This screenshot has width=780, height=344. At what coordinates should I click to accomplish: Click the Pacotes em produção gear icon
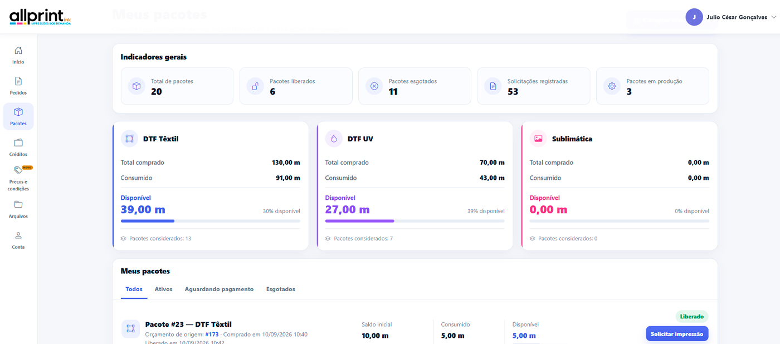(612, 86)
